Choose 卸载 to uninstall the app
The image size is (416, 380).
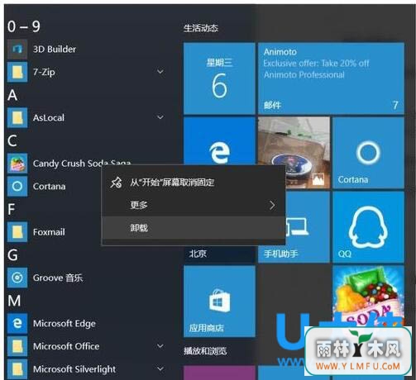click(x=194, y=228)
